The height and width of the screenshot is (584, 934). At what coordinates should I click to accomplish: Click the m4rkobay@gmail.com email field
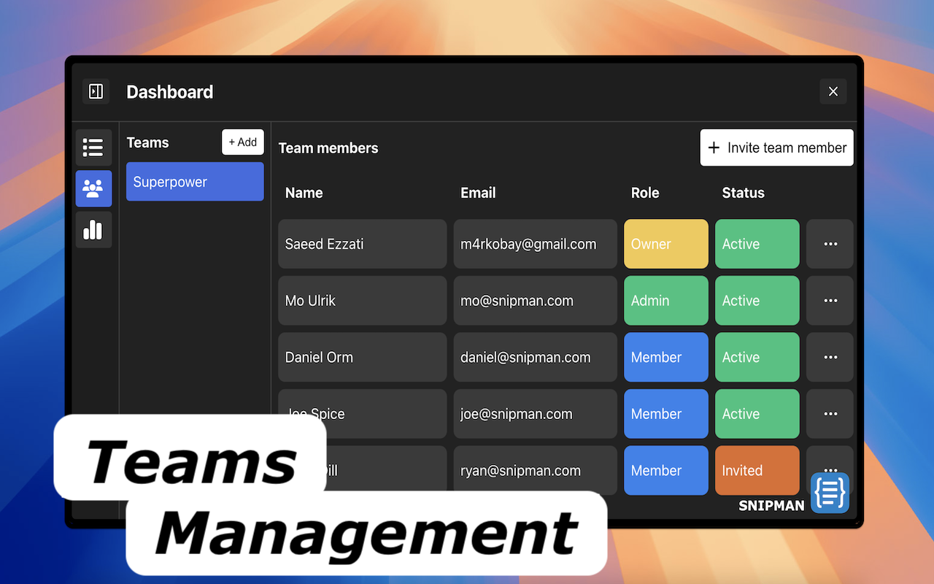pos(535,244)
